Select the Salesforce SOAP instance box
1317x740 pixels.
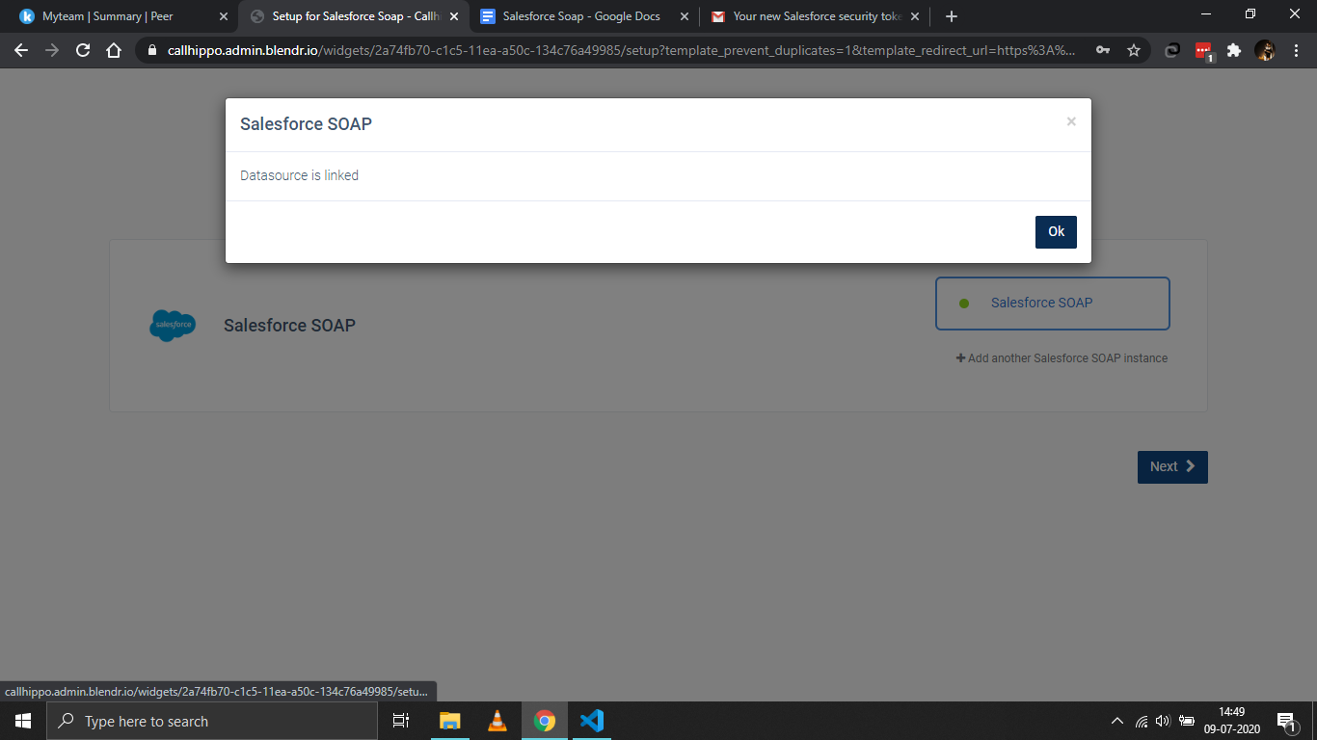point(1052,304)
